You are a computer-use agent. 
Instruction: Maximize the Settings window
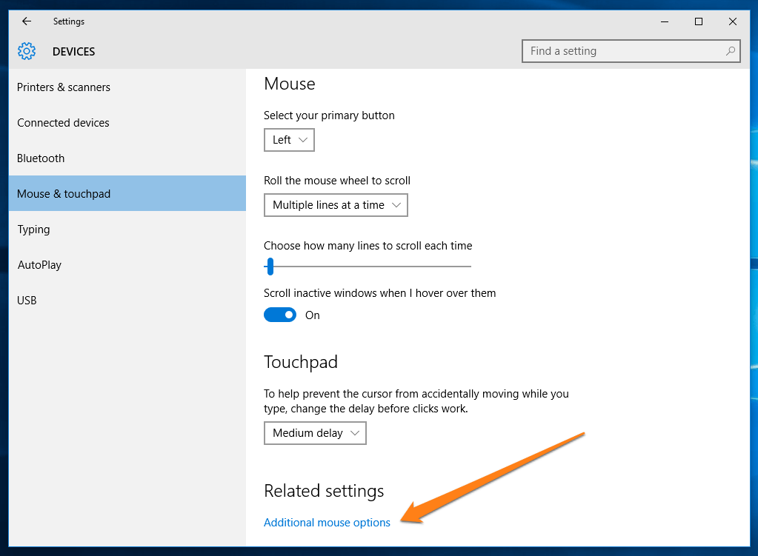point(699,21)
